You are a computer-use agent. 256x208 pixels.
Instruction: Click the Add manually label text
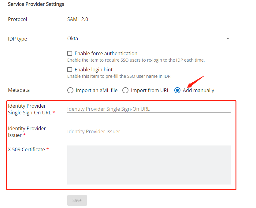pos(198,90)
